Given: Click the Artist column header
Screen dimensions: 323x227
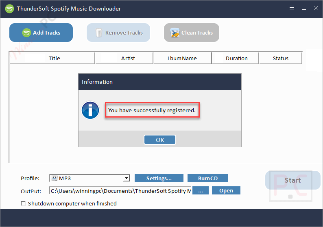Looking at the screenshot, I should [124, 58].
